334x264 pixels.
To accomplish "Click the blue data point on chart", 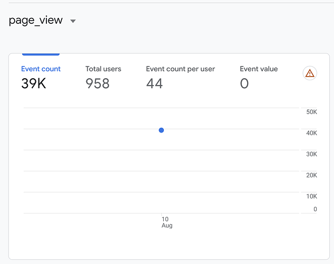I will click(161, 130).
